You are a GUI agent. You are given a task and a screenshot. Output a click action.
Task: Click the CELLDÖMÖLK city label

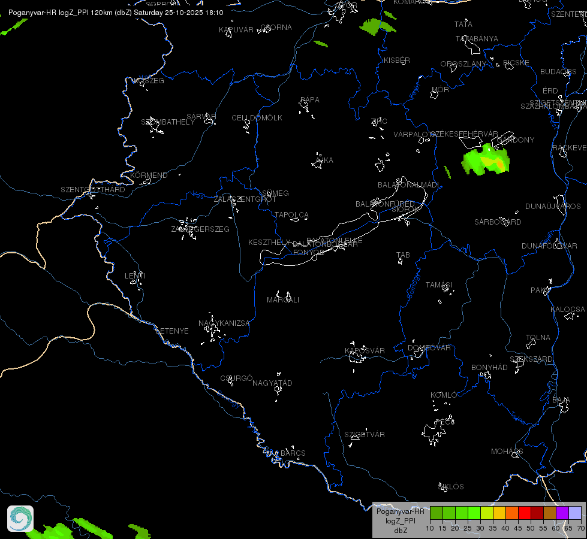point(257,118)
